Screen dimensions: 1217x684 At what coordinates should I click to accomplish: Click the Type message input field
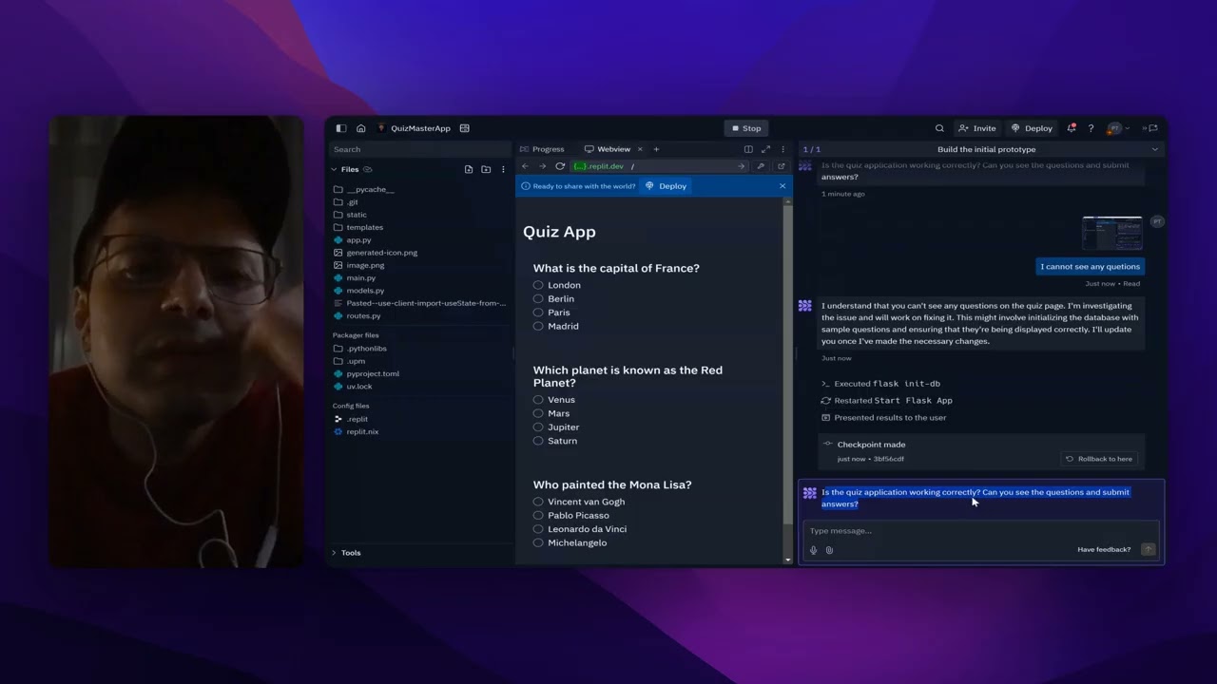tap(979, 531)
